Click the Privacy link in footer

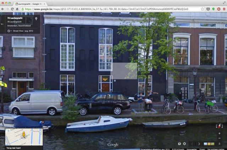(x=202, y=149)
